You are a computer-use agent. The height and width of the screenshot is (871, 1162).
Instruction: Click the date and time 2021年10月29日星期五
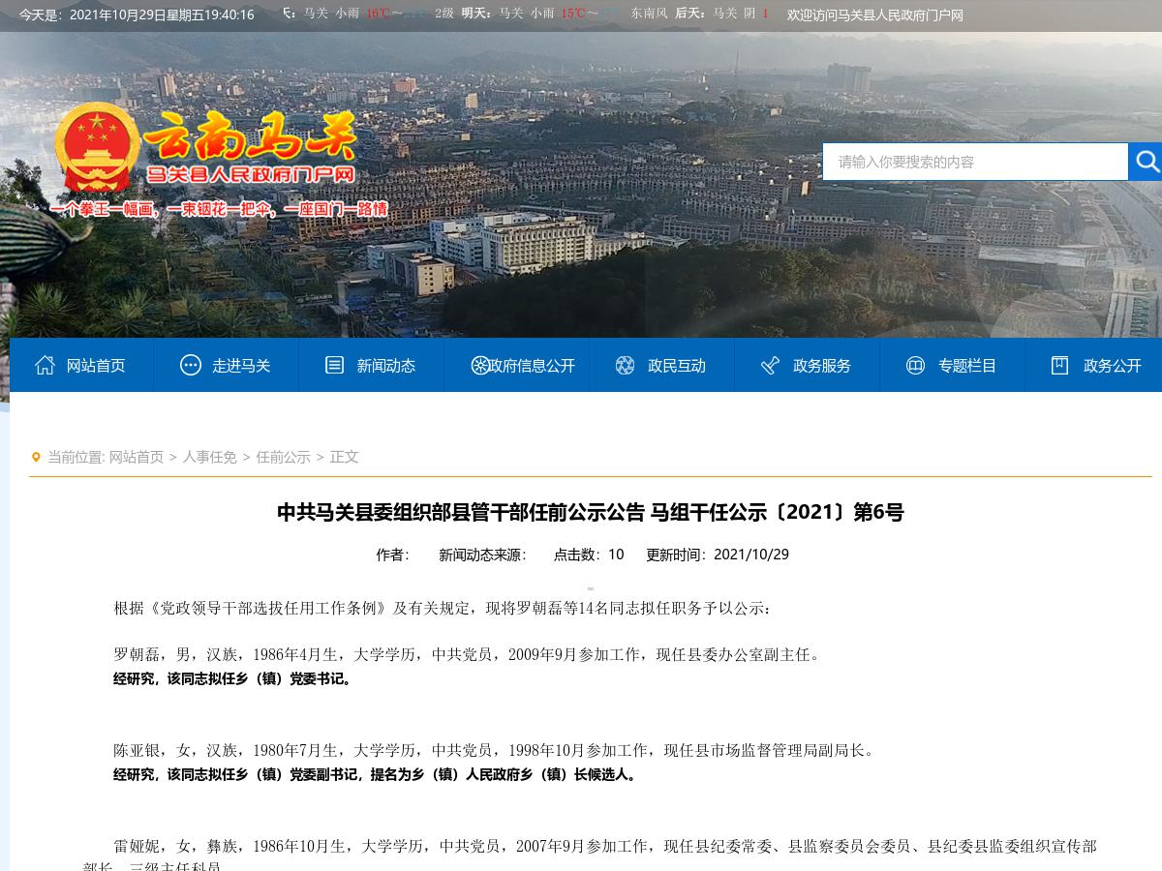[x=137, y=15]
